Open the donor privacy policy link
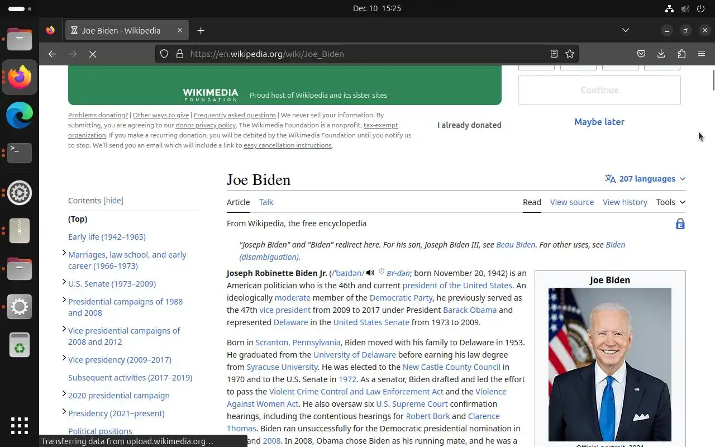 tap(206, 125)
